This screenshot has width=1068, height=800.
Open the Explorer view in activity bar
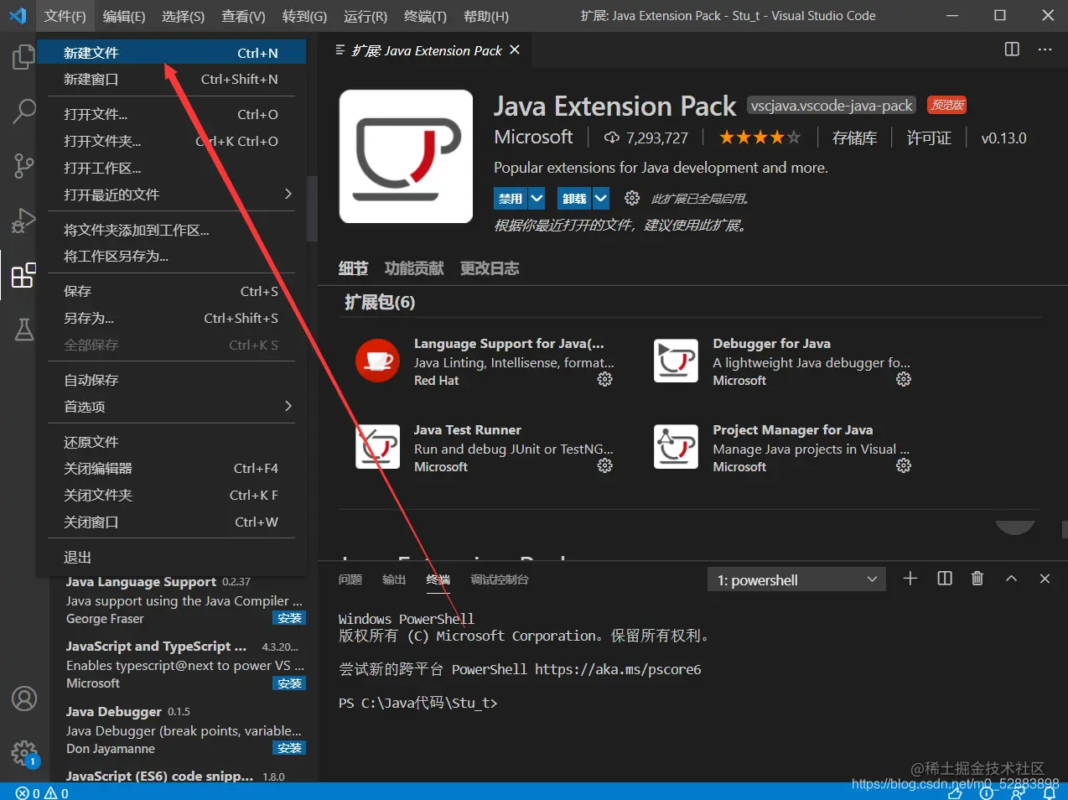pos(23,56)
